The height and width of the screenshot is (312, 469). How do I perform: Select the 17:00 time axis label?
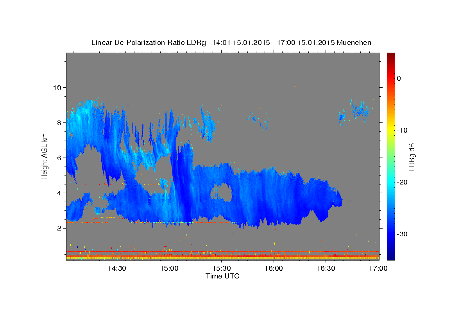379,269
